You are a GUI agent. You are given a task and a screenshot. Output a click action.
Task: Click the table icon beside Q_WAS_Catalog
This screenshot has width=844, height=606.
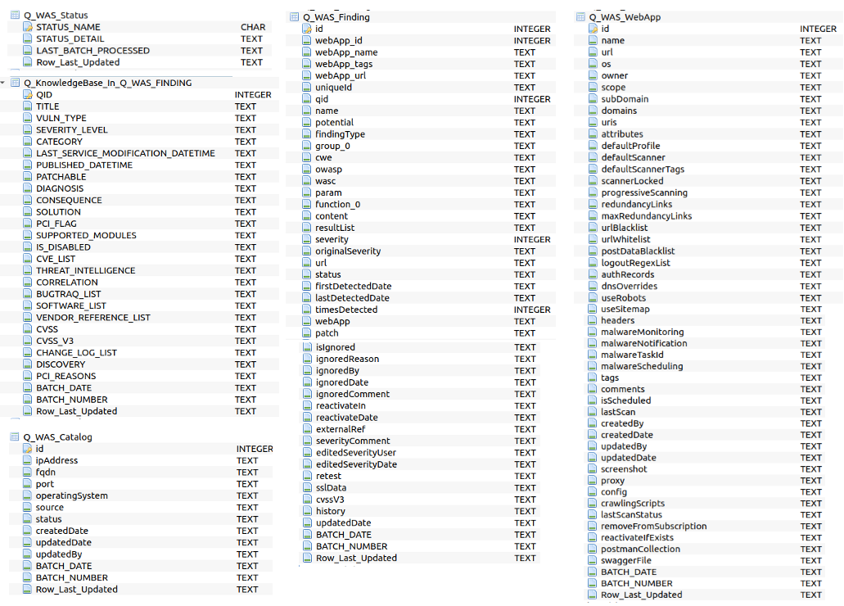tap(15, 436)
